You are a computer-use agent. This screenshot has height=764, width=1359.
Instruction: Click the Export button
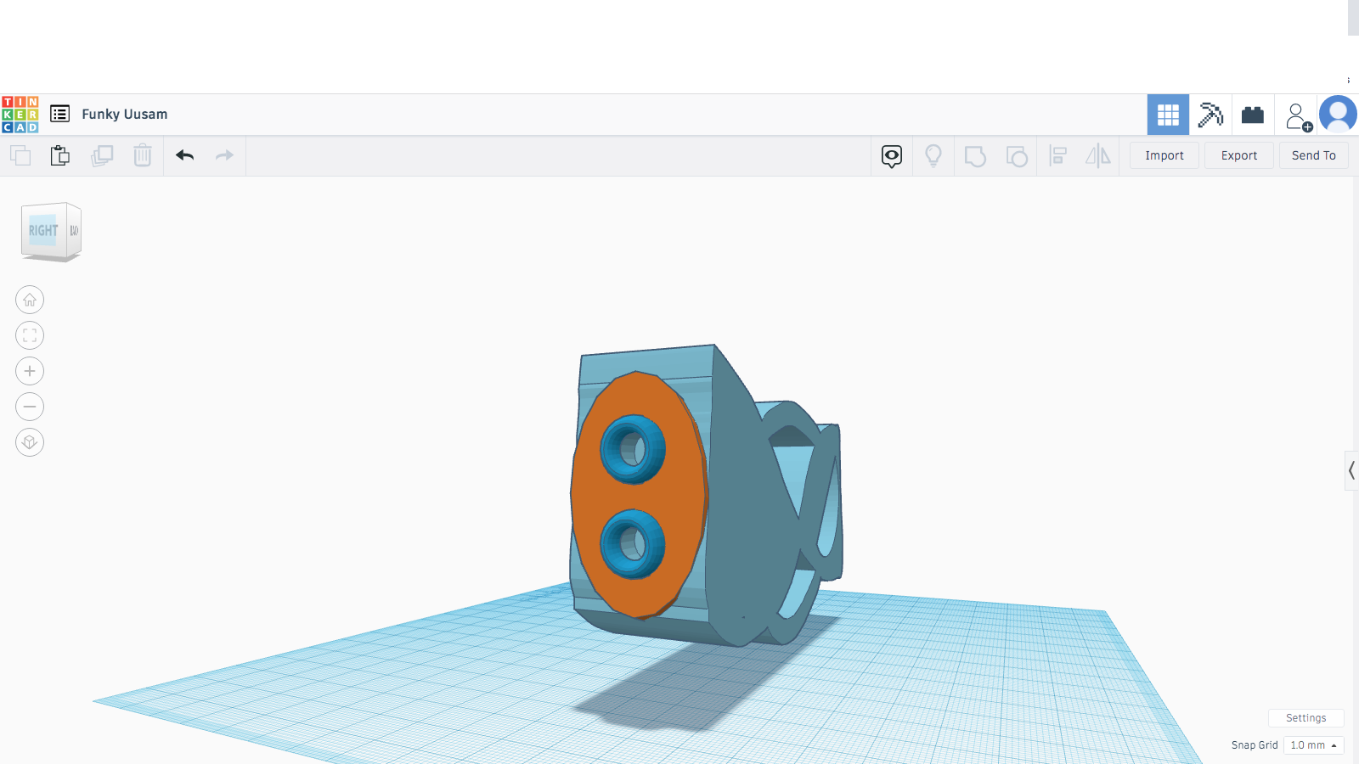pyautogui.click(x=1239, y=155)
